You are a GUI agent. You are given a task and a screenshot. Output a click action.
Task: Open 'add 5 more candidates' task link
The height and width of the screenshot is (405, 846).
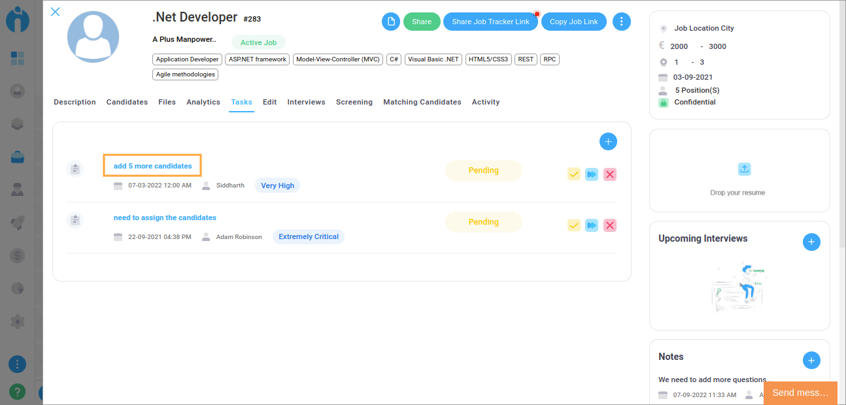click(x=152, y=166)
